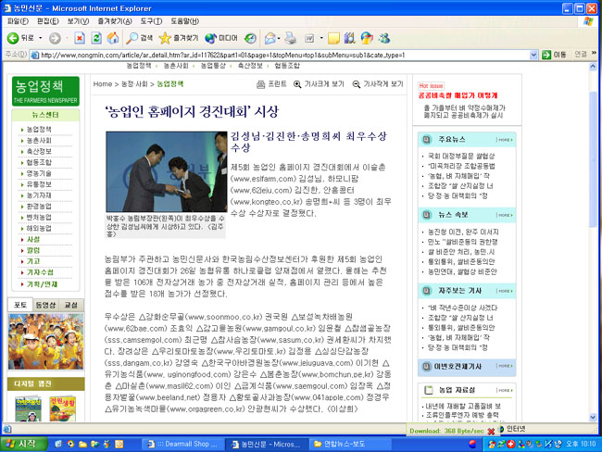
Task: Click 기사작게 보기 zoom-out link
Action: [378, 84]
